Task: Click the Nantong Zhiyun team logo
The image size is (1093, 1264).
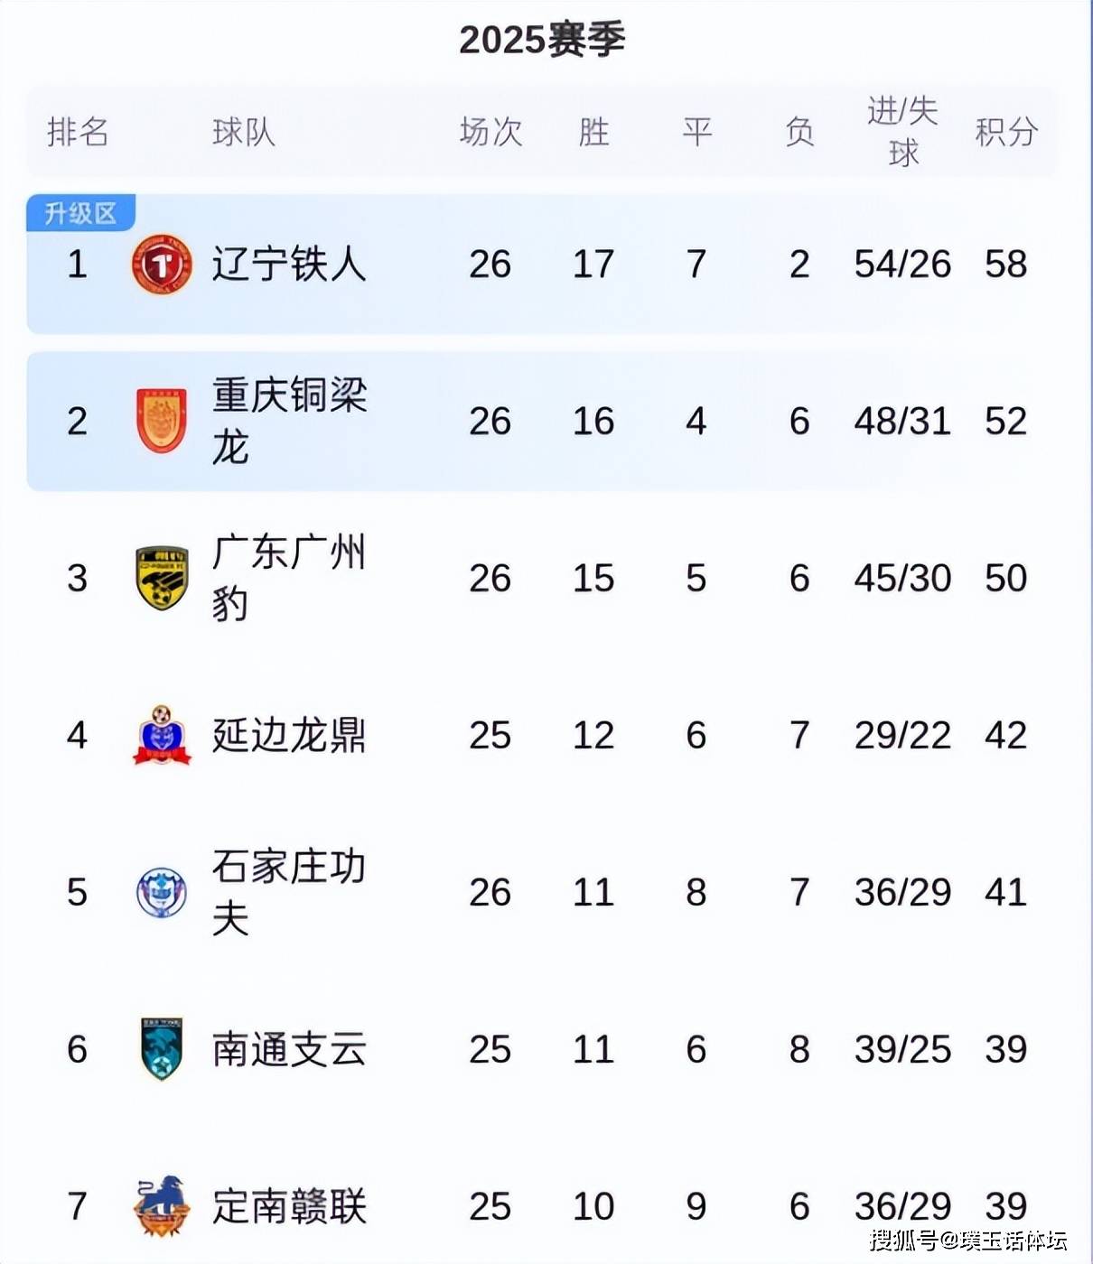Action: (162, 1049)
